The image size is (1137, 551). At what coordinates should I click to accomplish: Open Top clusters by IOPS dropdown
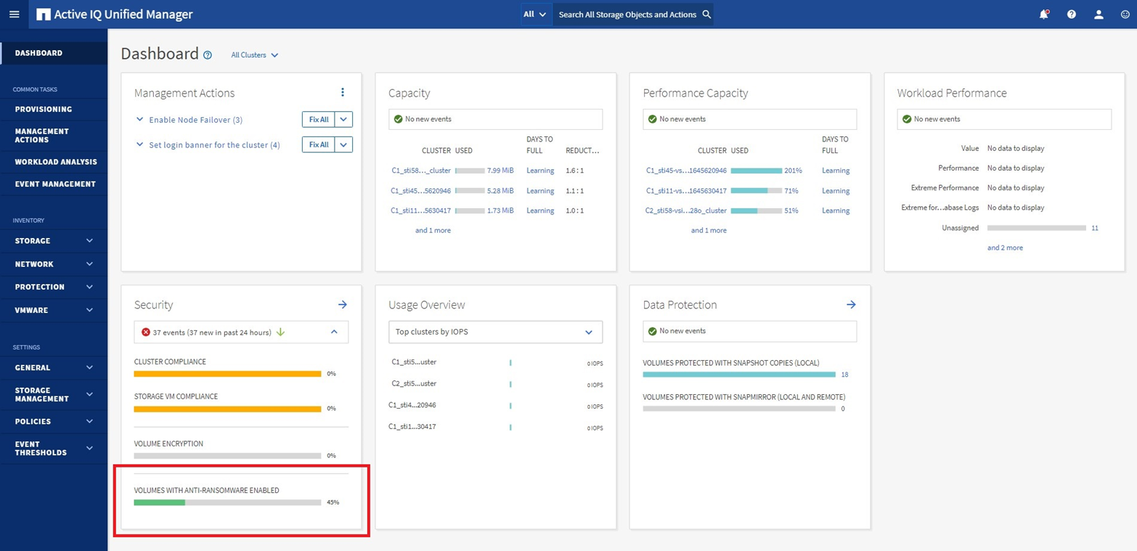[x=495, y=332]
